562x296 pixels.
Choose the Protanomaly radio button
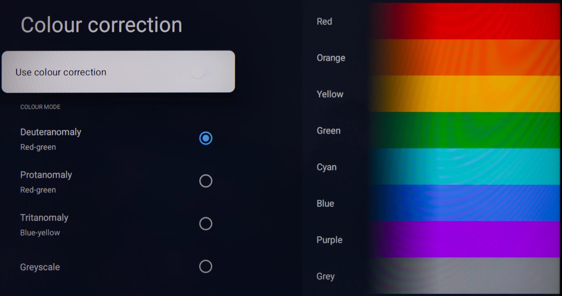click(206, 181)
